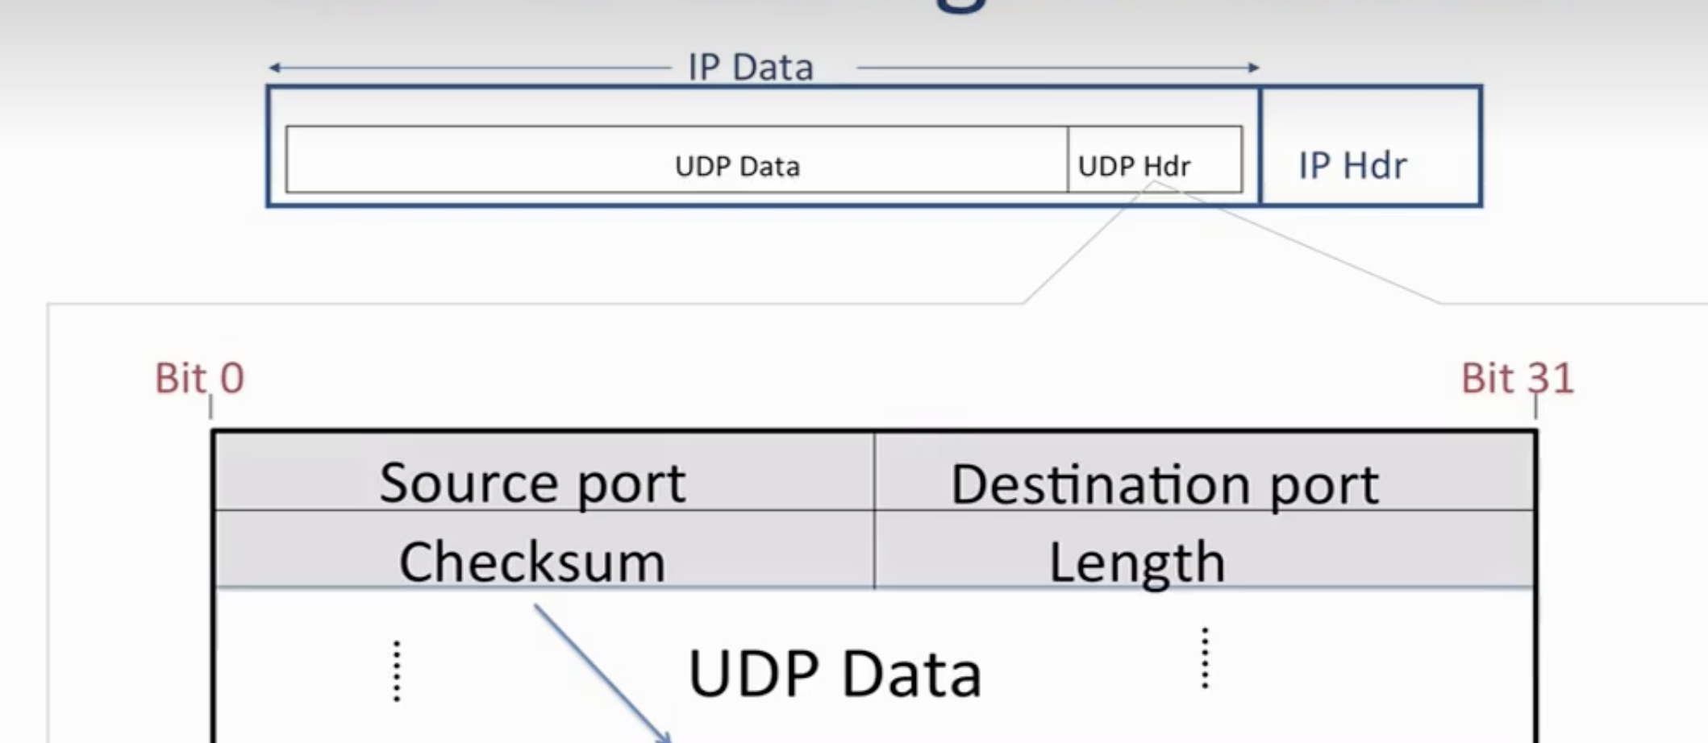Click the tick mark beneath Bit 0
The height and width of the screenshot is (743, 1708).
click(210, 407)
